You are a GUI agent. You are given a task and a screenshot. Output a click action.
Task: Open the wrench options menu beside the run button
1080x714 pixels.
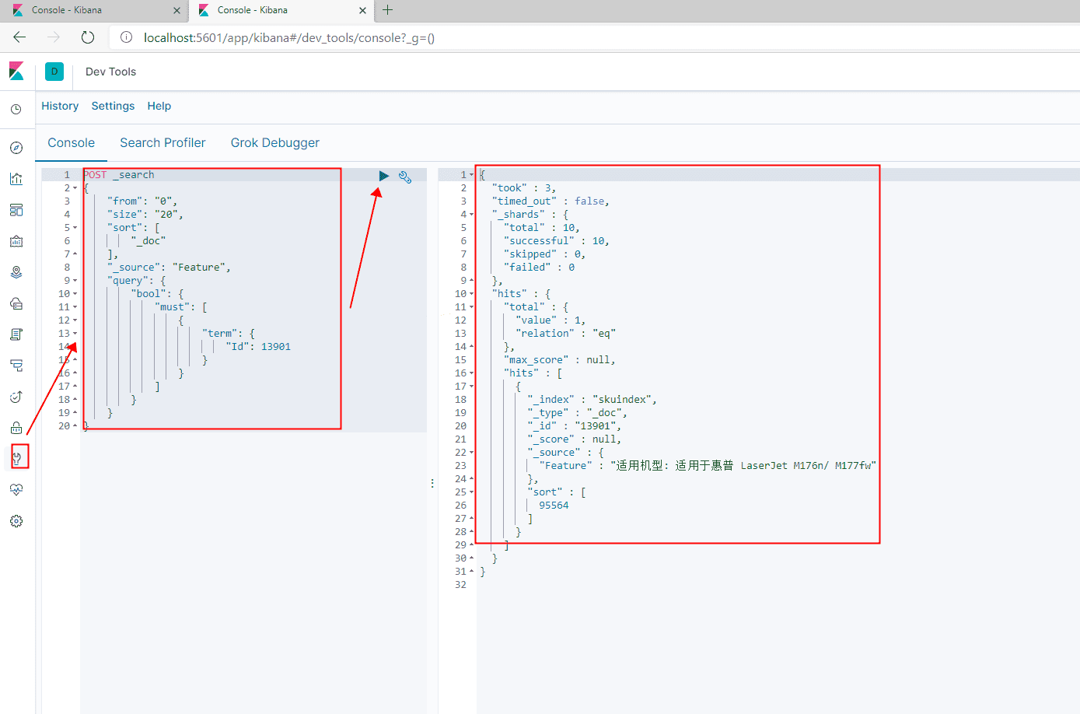pos(405,177)
